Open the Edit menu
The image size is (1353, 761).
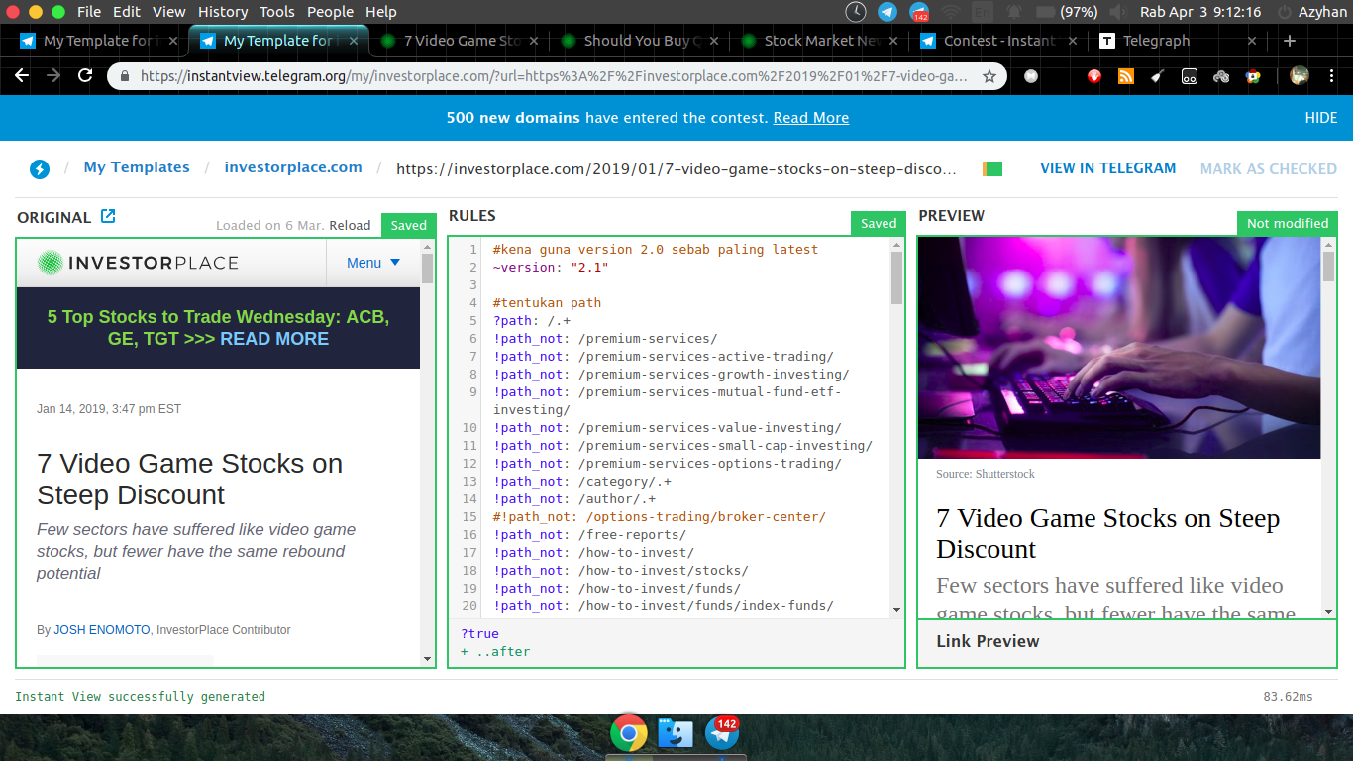[x=127, y=12]
